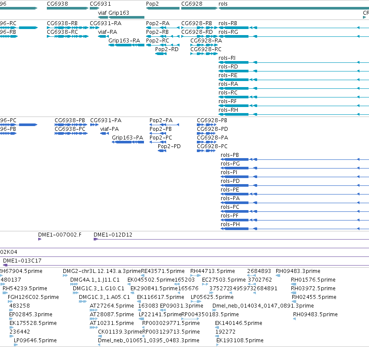Open EST EK140146.5prime
Viewport: 369px width, 347px height.
coord(238,323)
